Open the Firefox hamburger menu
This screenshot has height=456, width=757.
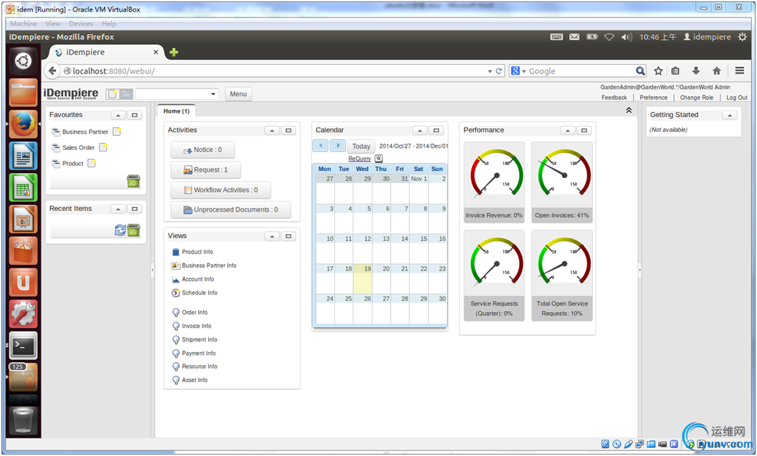pos(739,71)
